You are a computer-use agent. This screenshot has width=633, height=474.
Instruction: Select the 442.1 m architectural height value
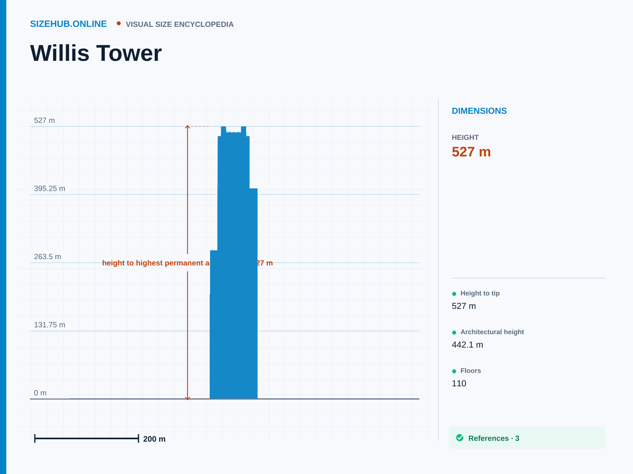coord(467,345)
